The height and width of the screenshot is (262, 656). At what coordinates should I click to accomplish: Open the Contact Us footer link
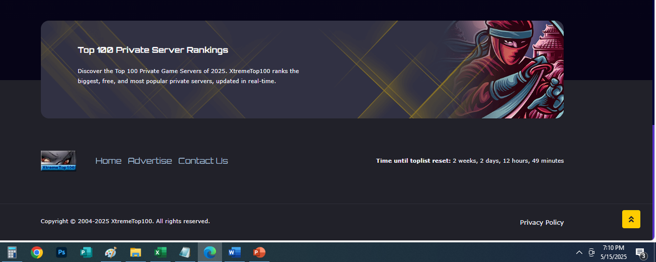(203, 161)
